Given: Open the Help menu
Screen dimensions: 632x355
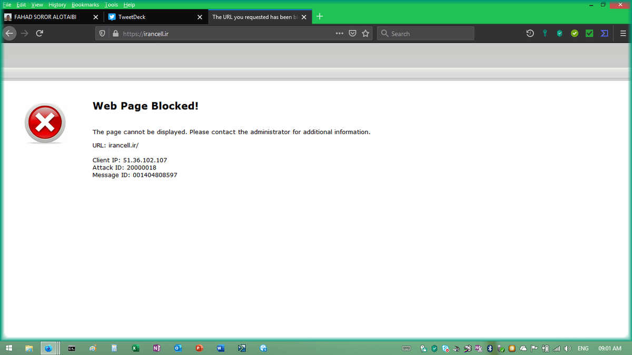Looking at the screenshot, I should click(129, 4).
